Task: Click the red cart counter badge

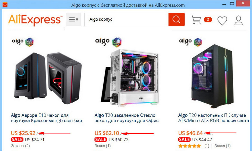Action: (208, 19)
